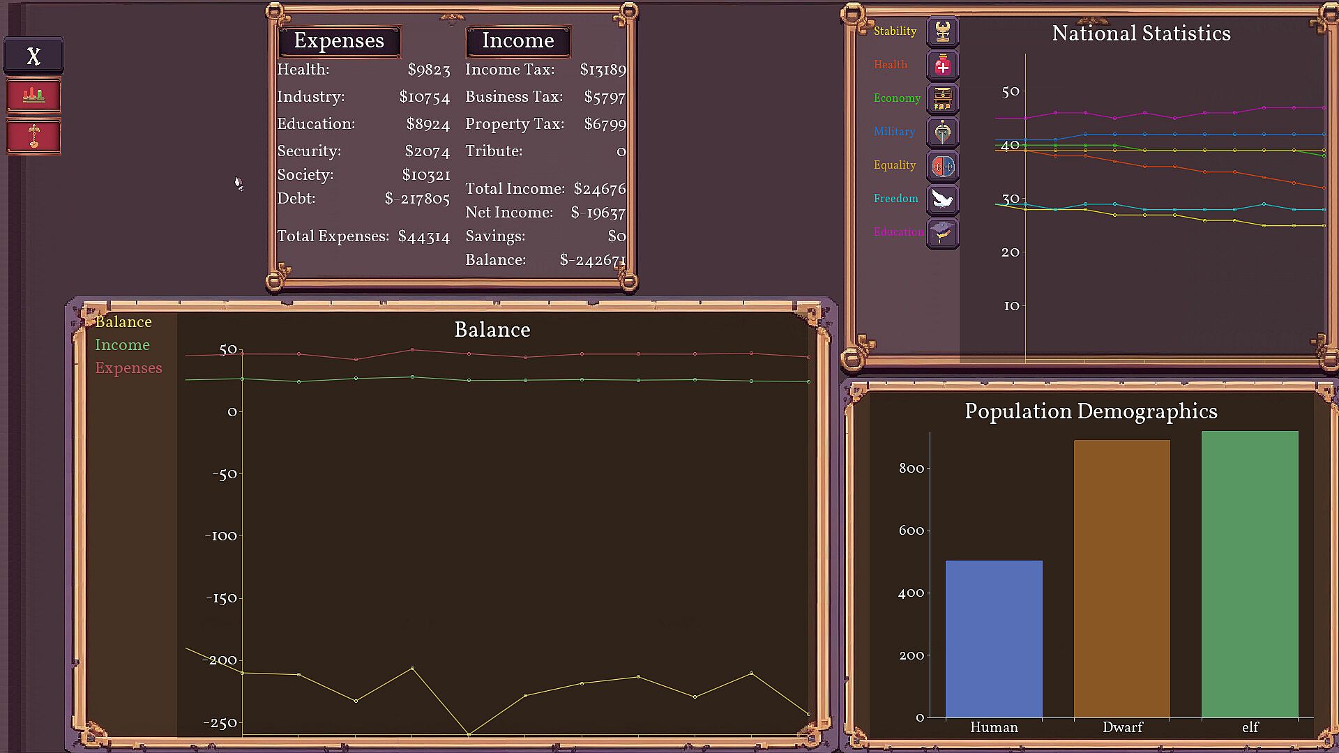
Task: Open the Expenses tab
Action: (339, 41)
